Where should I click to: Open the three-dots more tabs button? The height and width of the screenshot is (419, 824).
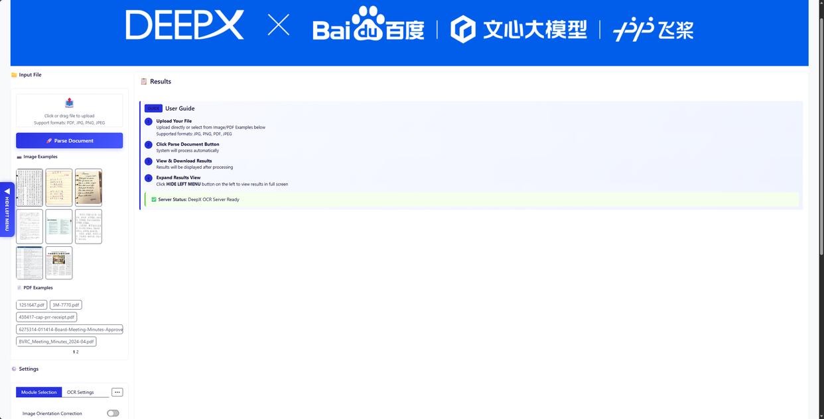tap(117, 392)
